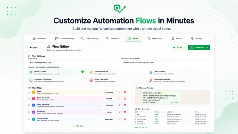Click the Order Created basket icon
238x134 pixels.
[31, 72]
